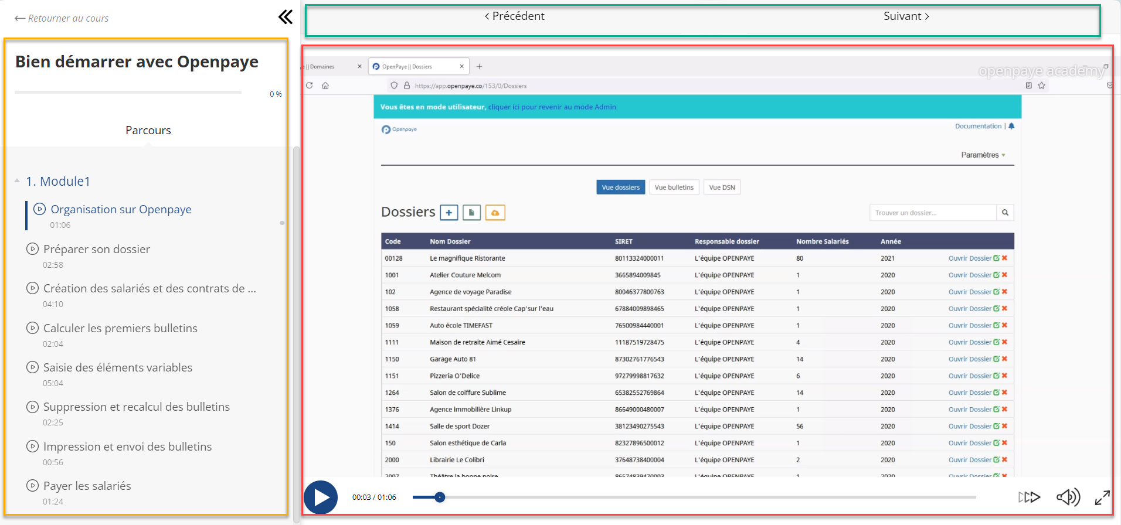Click the Openpaye logo
This screenshot has height=525, width=1121.
click(399, 129)
